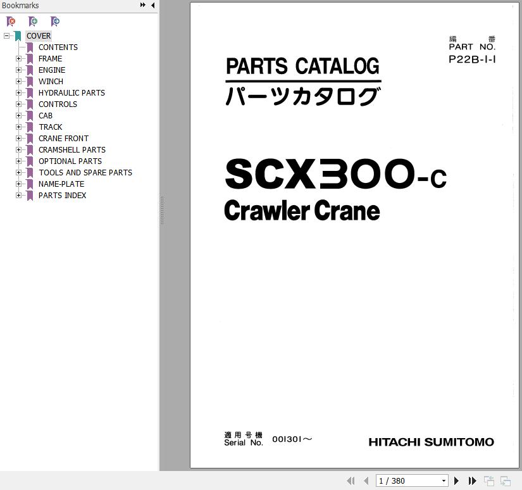This screenshot has height=490, width=522.
Task: Click the TRACK bookmark ribbon icon
Action: [x=30, y=127]
